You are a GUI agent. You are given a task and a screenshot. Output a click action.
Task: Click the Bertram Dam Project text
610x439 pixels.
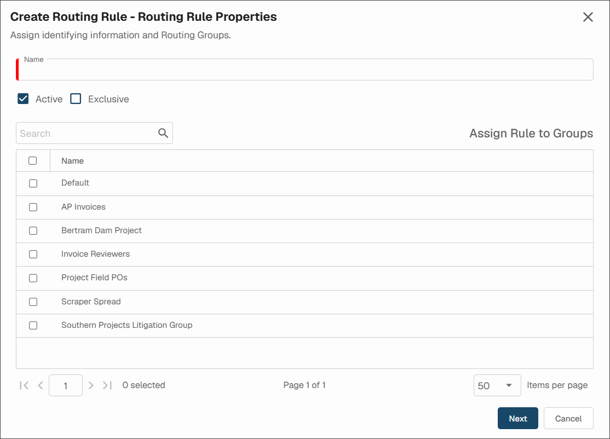point(101,230)
